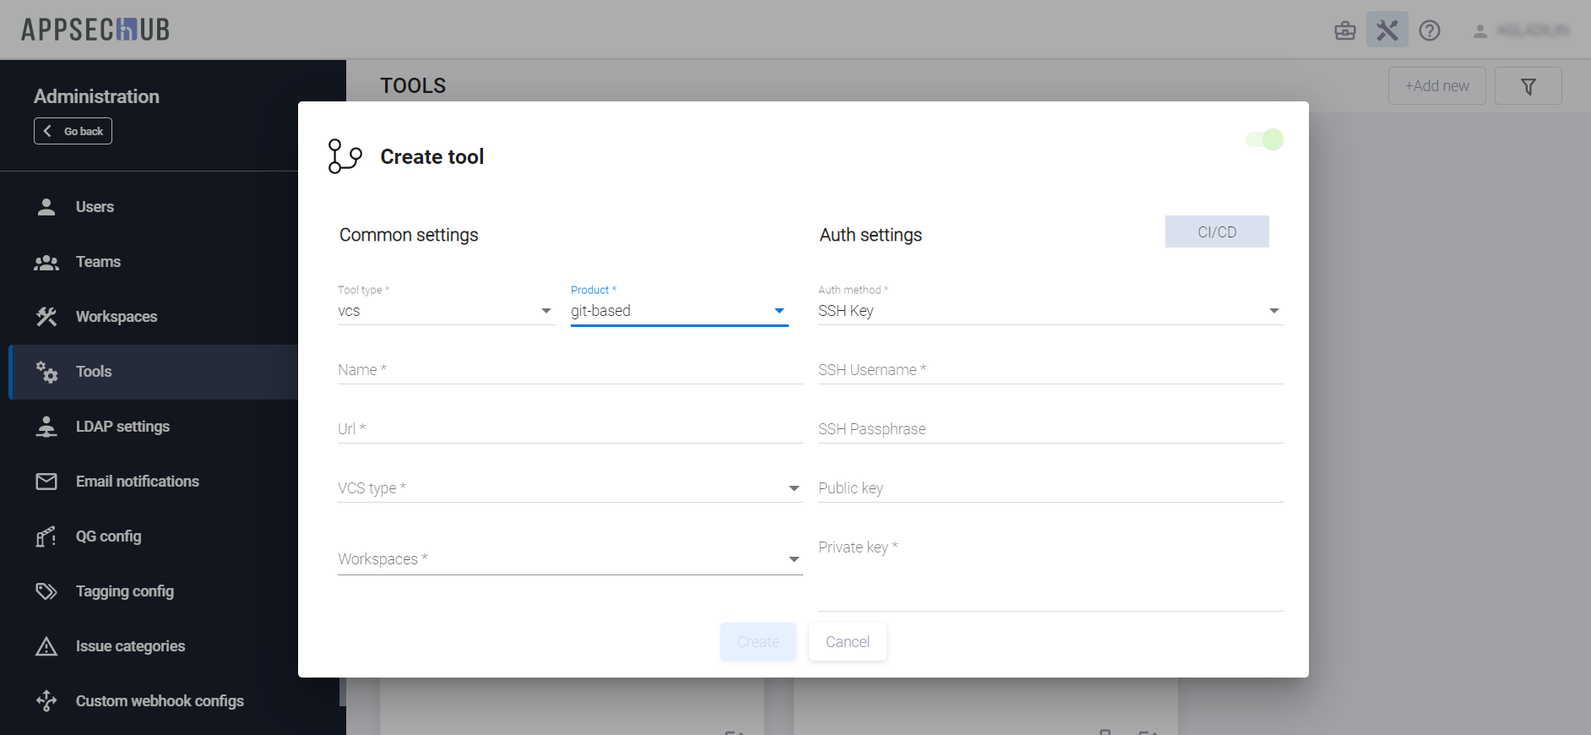
Task: Toggle the tool enabled switch
Action: [1264, 139]
